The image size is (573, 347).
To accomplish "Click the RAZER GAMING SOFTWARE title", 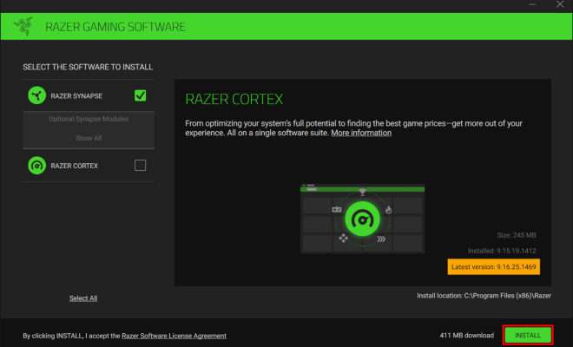I will tap(115, 27).
